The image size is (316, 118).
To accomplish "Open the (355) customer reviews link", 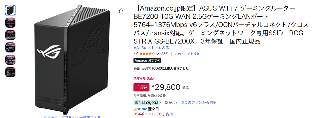I will tap(164, 54).
